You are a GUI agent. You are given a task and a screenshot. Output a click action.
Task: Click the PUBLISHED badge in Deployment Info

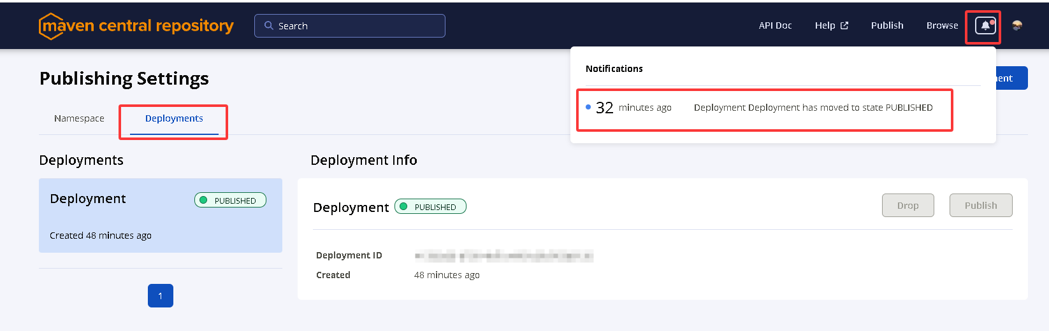[430, 206]
